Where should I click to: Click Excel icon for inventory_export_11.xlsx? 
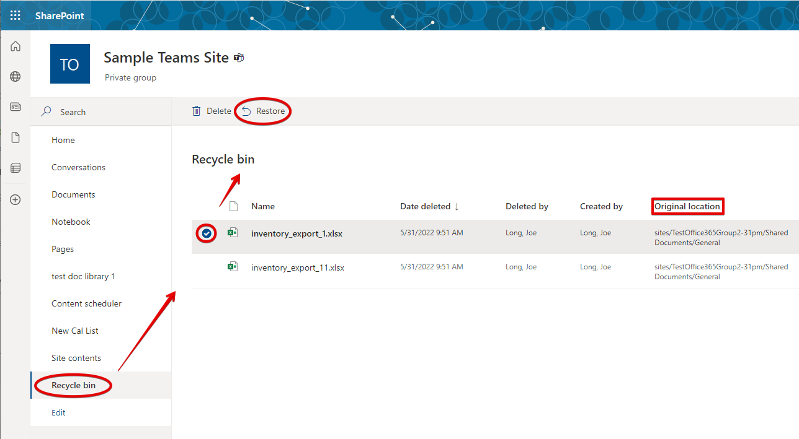coord(233,267)
